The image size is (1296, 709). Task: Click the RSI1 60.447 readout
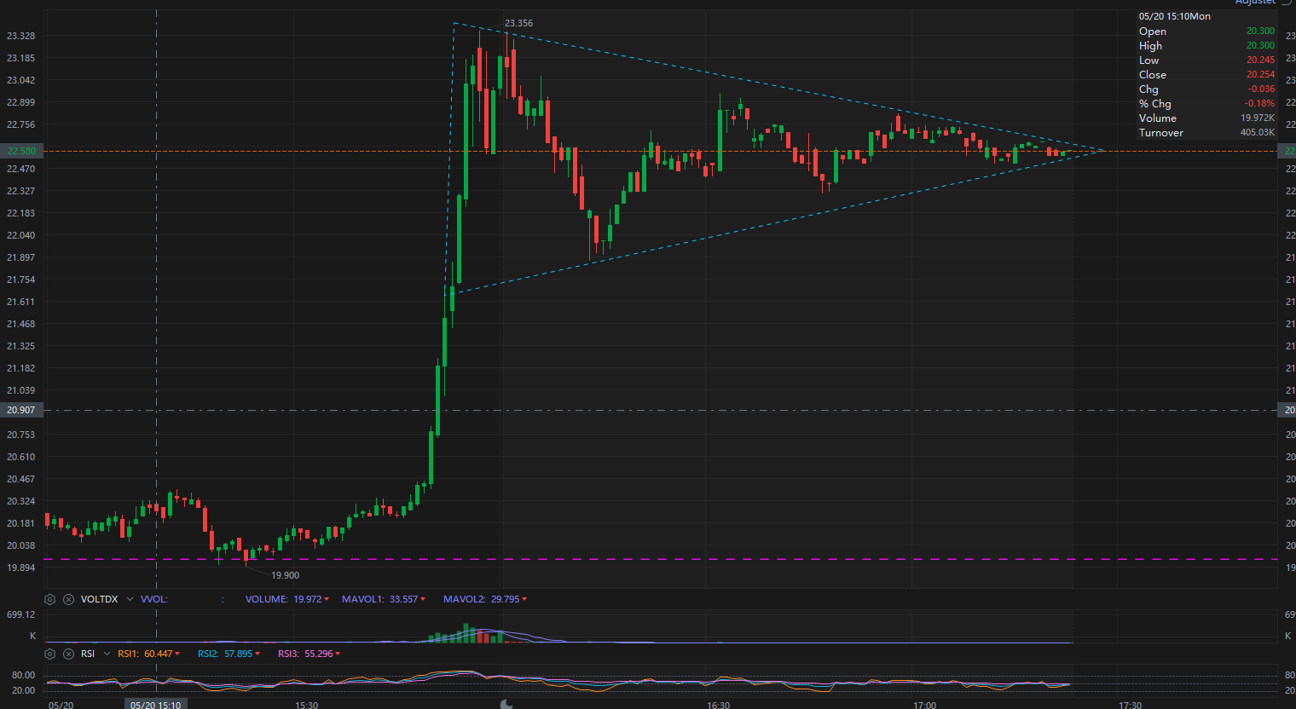[x=145, y=654]
